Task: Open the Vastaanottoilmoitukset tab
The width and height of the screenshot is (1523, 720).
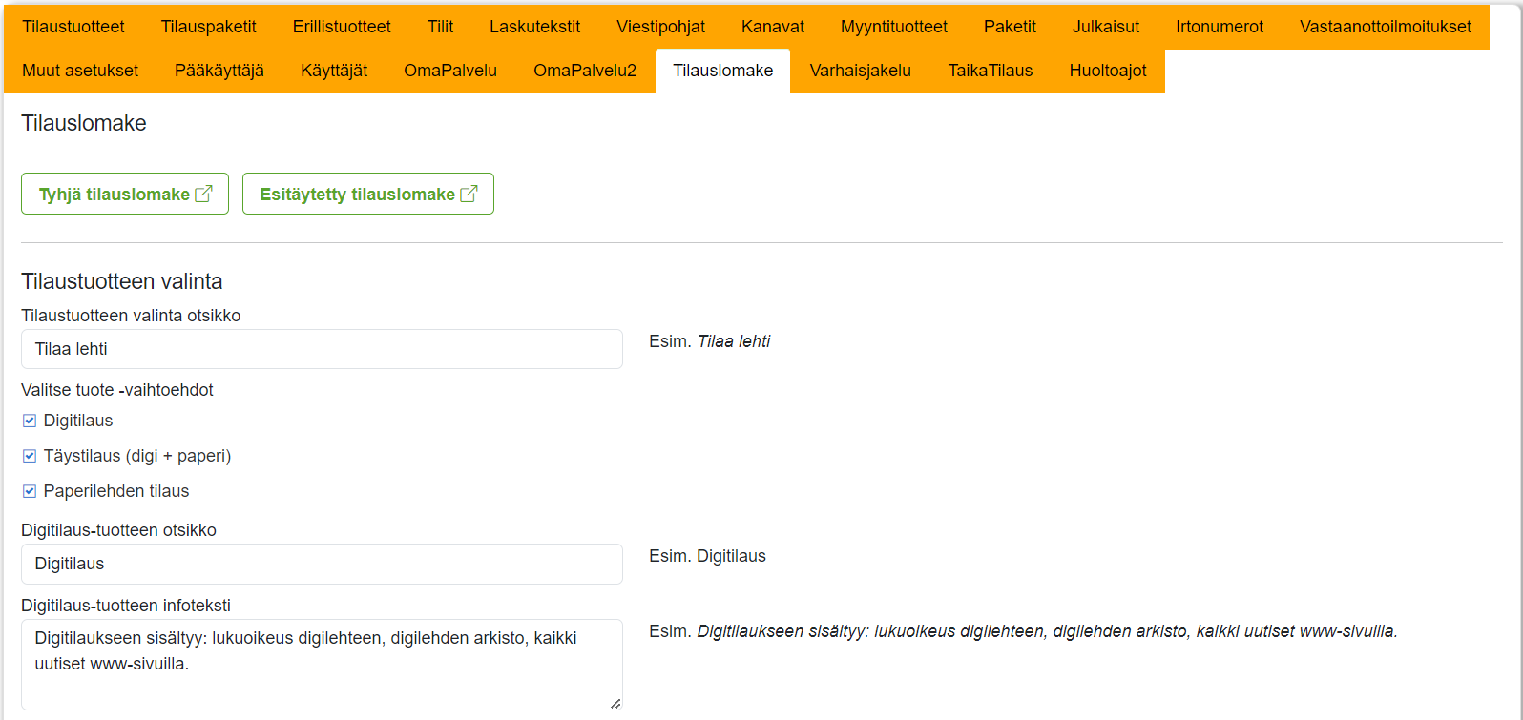Action: [1386, 27]
